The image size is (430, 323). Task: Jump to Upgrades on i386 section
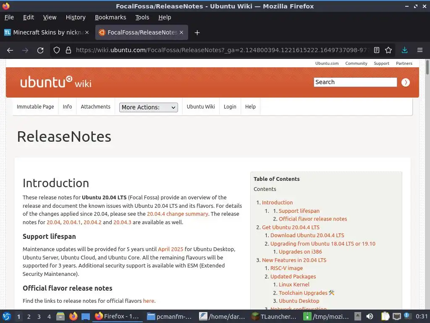coord(300,252)
